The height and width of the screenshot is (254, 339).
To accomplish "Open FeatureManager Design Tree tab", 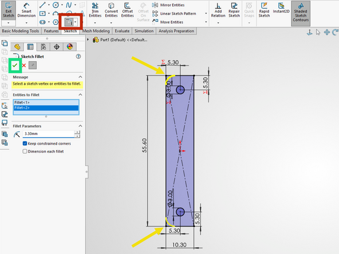I will (x=17, y=47).
